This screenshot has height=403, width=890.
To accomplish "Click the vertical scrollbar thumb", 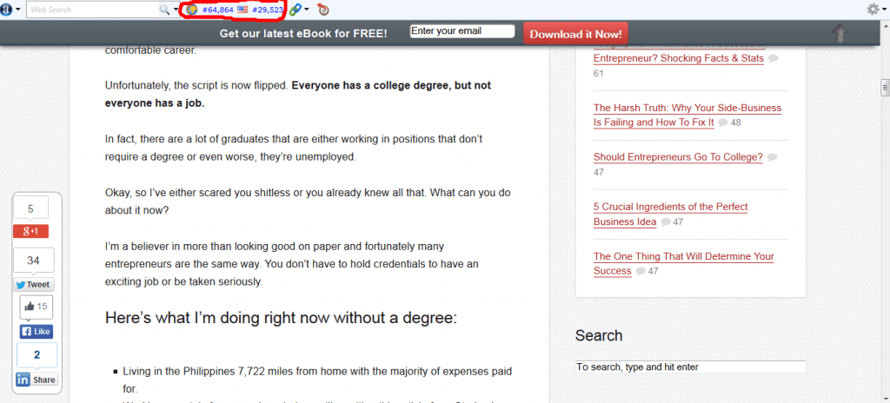I will click(x=884, y=88).
